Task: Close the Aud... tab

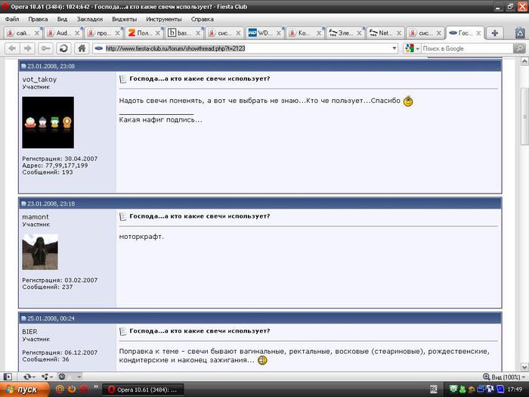Action: click(77, 33)
